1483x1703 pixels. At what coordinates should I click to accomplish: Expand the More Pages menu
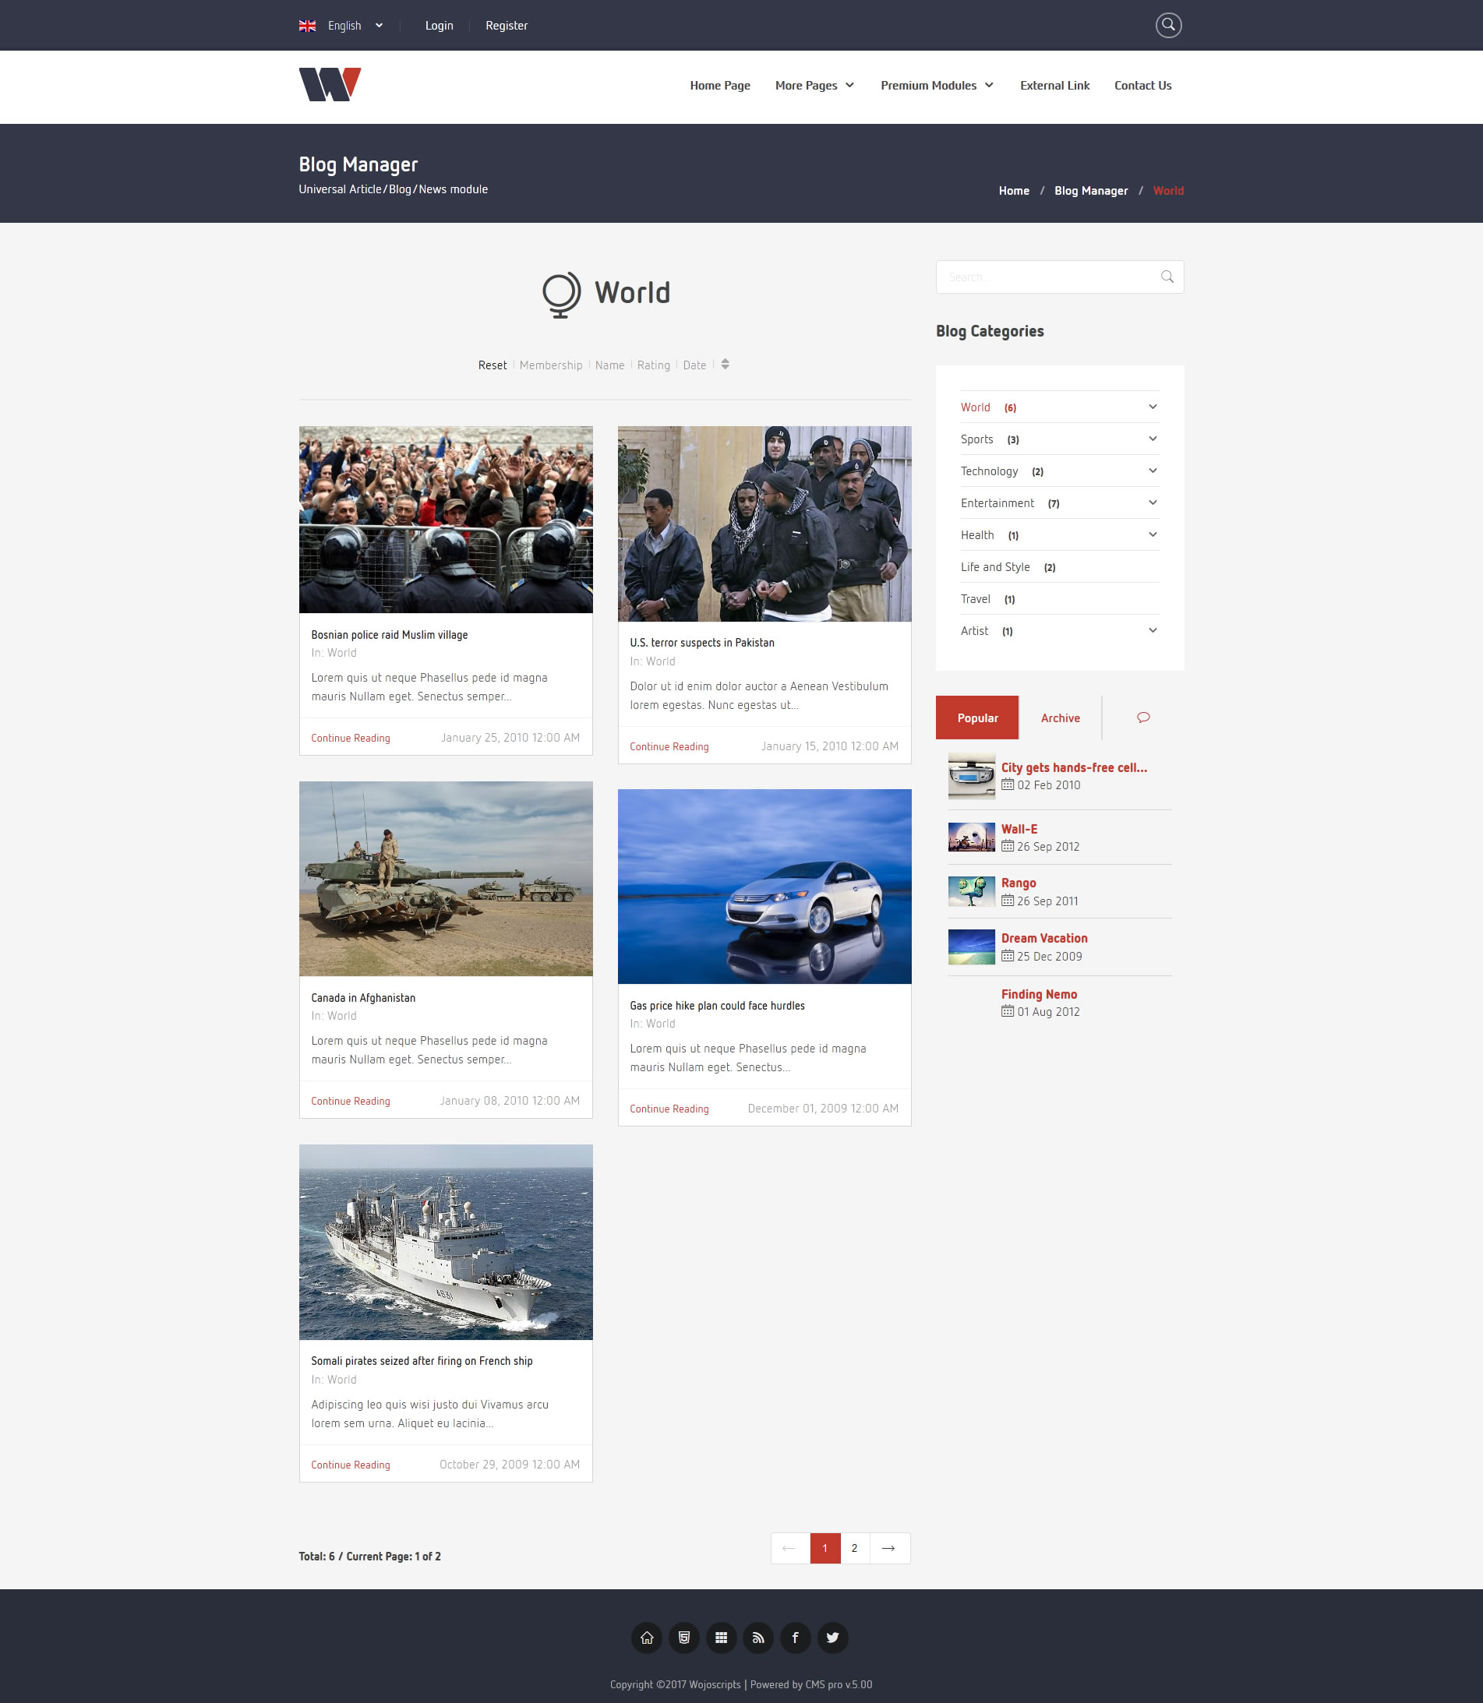click(x=814, y=85)
